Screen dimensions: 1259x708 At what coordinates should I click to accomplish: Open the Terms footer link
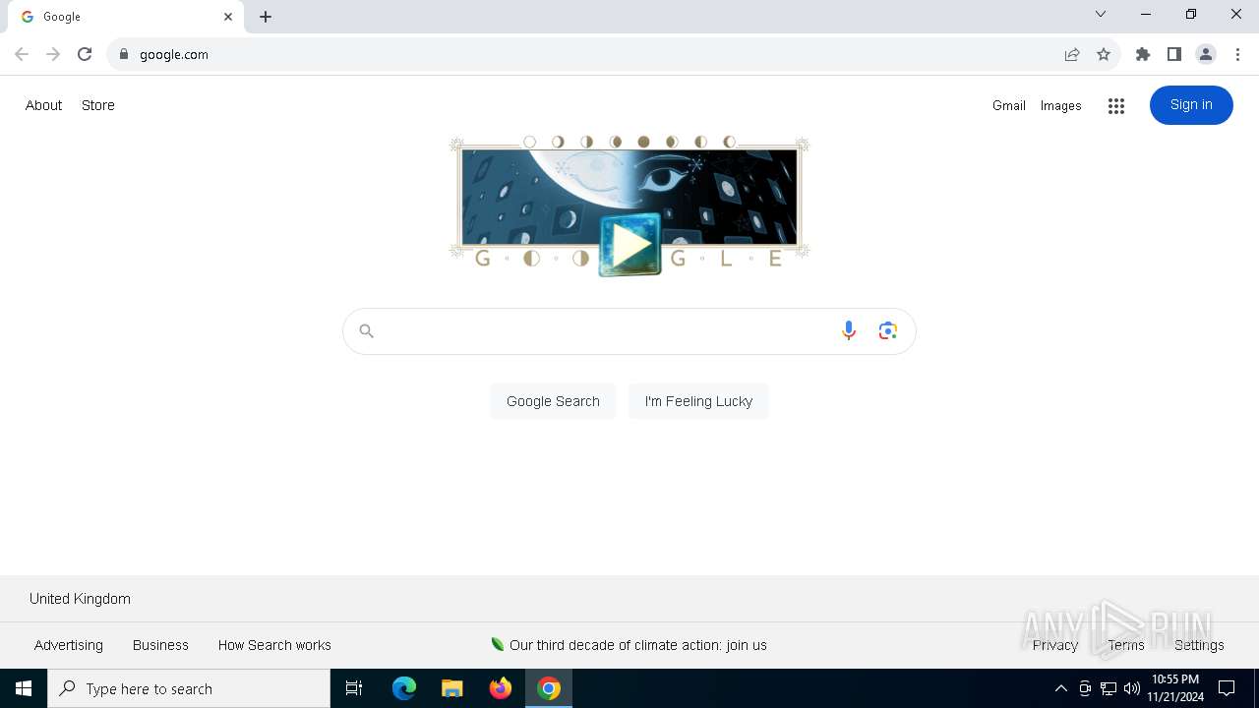(1126, 645)
